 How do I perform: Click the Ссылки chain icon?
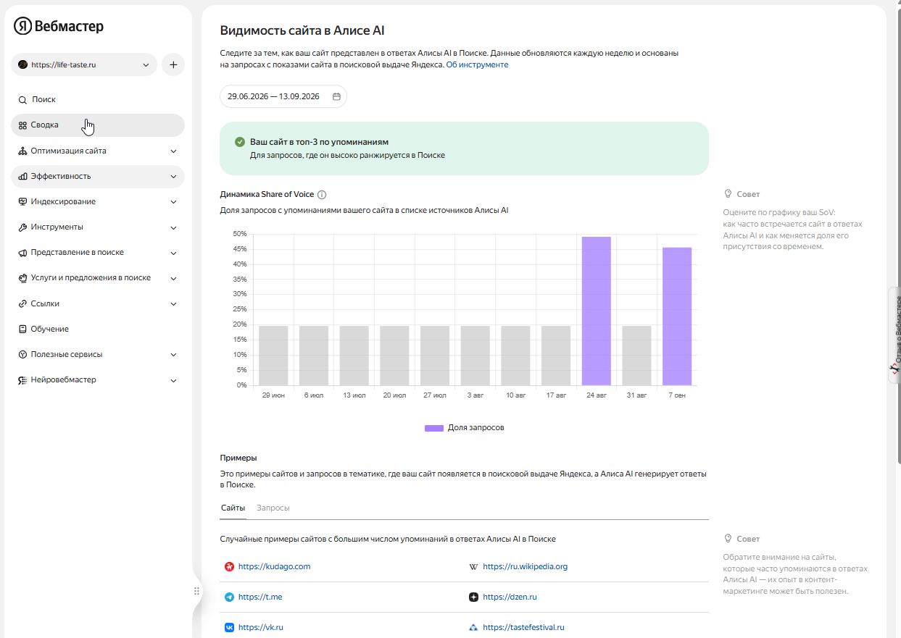(22, 303)
